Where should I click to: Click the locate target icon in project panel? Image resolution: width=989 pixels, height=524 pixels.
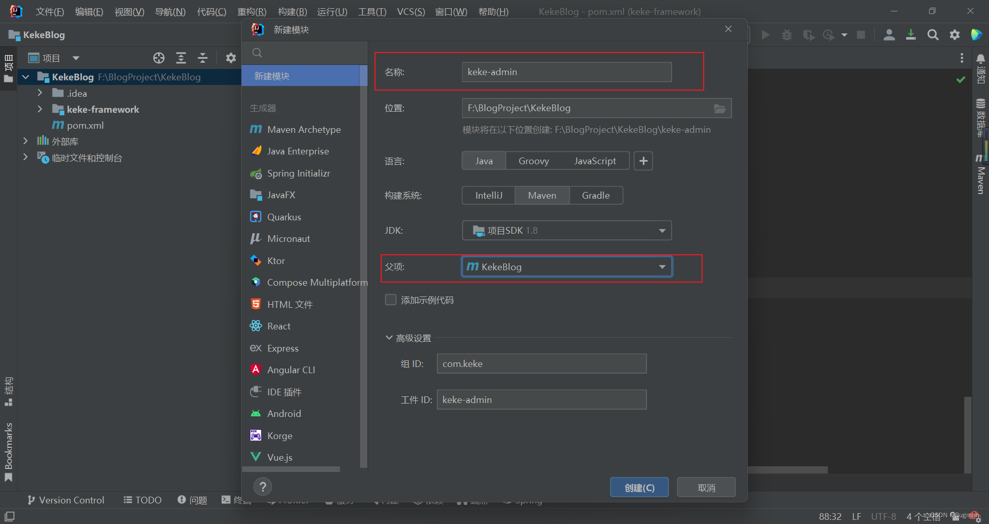[x=159, y=58]
